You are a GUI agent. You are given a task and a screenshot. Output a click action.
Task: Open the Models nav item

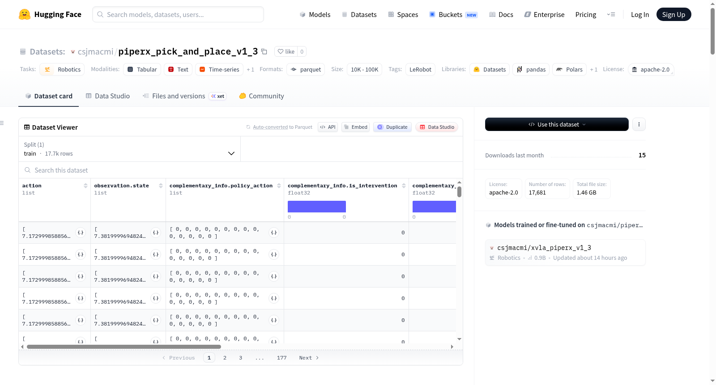click(315, 14)
